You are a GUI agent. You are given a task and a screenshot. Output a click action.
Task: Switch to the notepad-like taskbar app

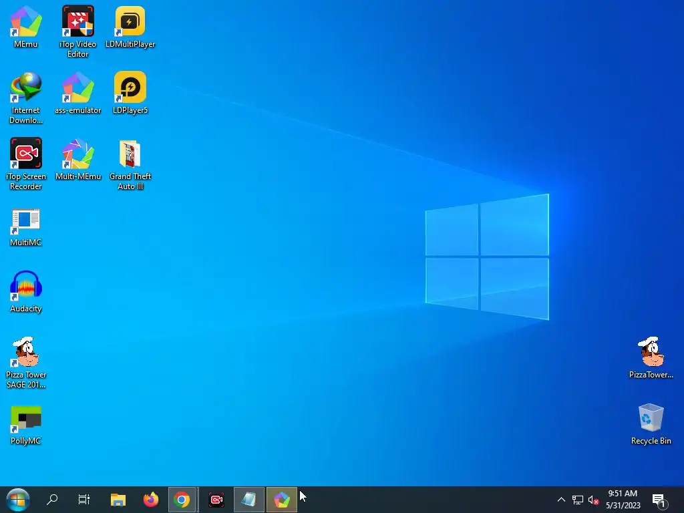point(249,500)
